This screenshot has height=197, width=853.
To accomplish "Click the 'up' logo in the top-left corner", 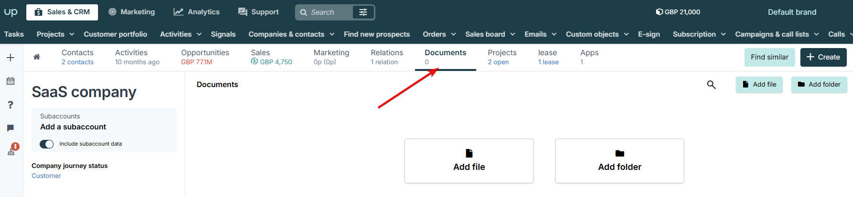I will 11,12.
